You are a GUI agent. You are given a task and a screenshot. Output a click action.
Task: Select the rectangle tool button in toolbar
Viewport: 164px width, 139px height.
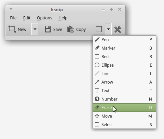tap(99, 29)
